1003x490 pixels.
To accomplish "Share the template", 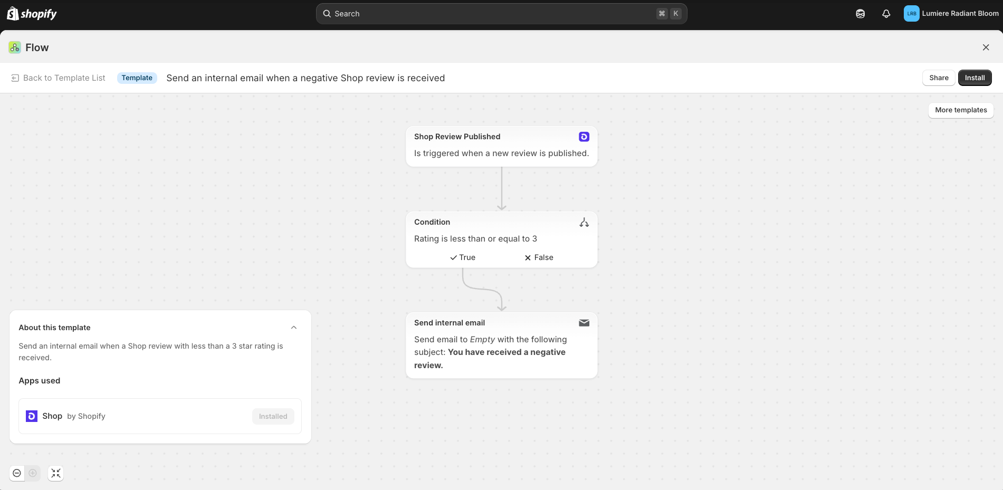I will coord(939,78).
